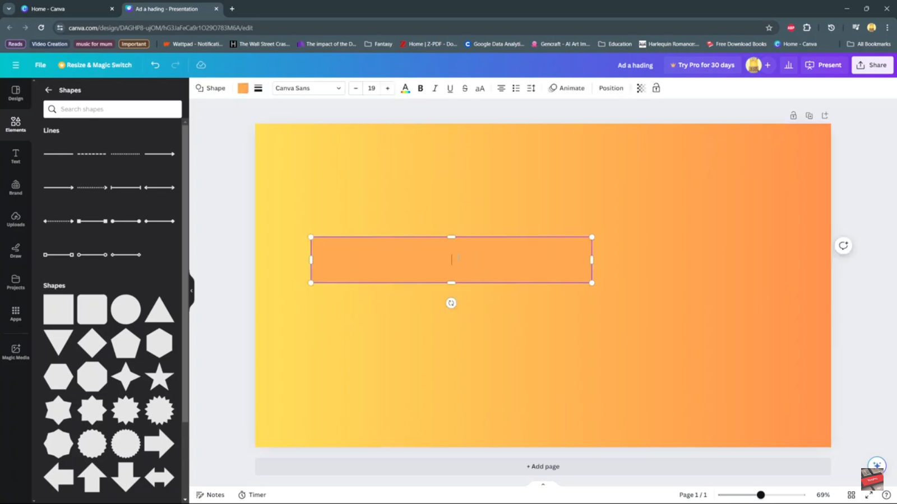The height and width of the screenshot is (504, 897).
Task: Open the Magic Media sidebar panel
Action: click(x=16, y=352)
